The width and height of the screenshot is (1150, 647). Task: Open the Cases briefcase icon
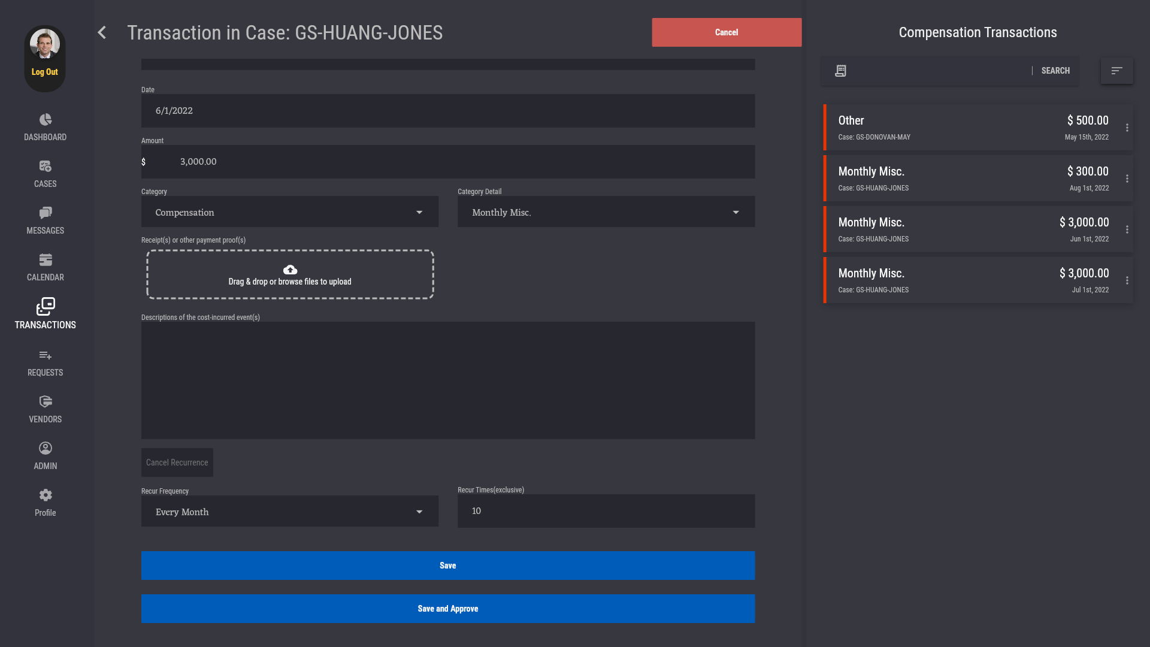[x=46, y=167]
